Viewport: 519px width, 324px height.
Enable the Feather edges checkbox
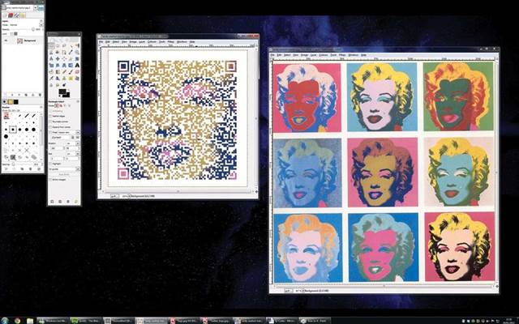click(50, 116)
